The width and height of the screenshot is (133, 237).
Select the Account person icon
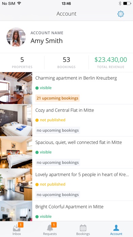point(116,228)
